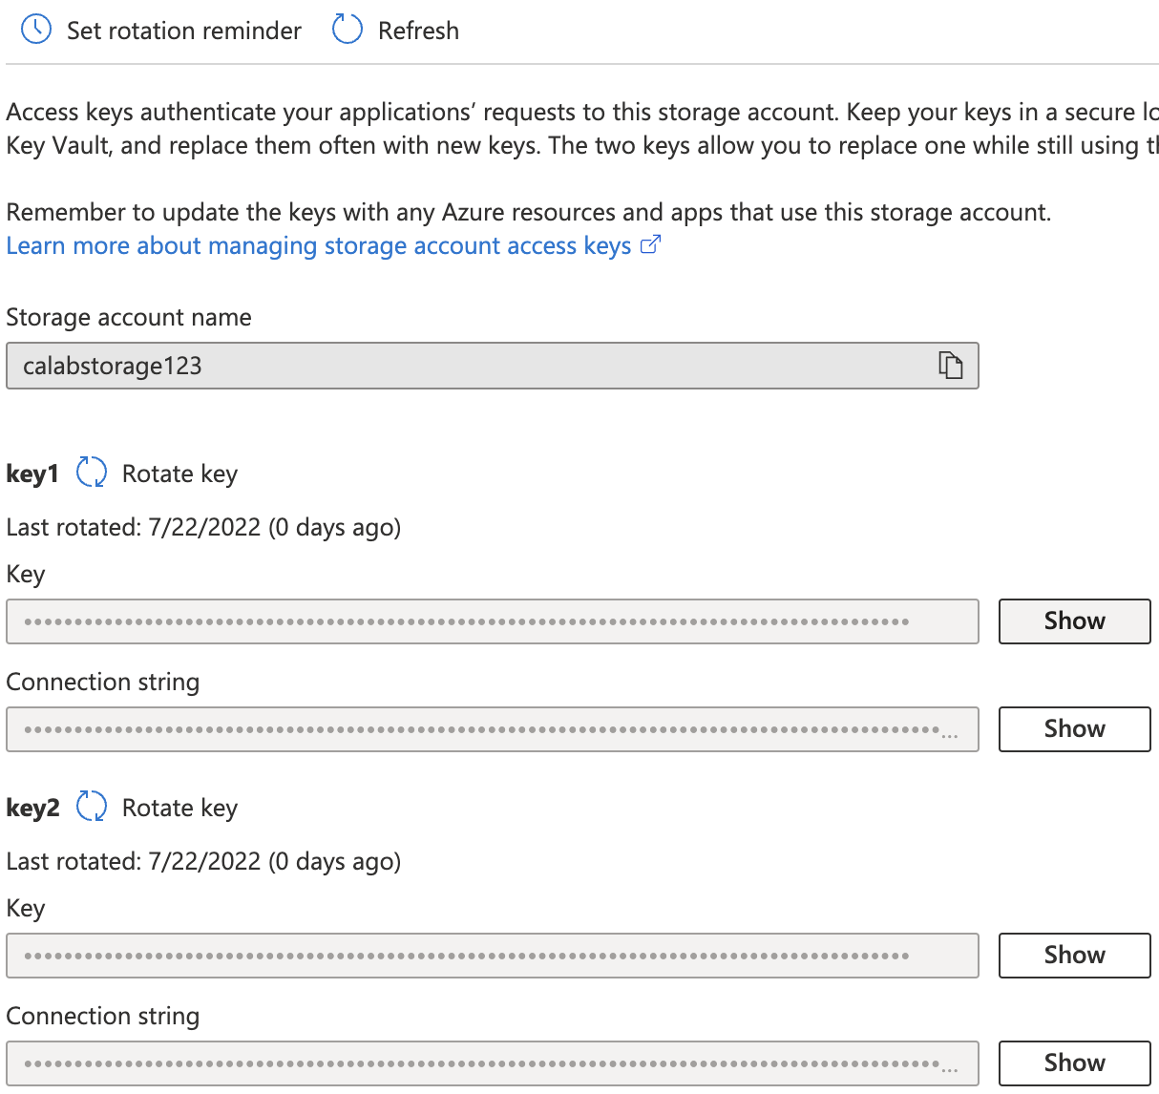The image size is (1159, 1094).
Task: Show the key1 Key value
Action: pos(1075,621)
